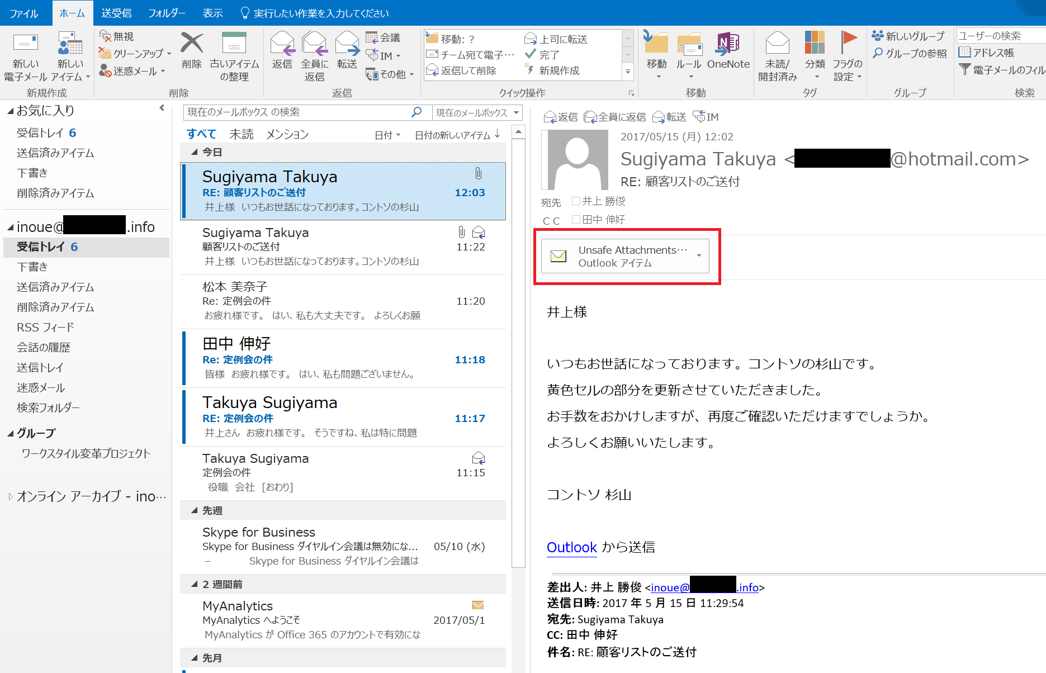
Task: Click the ユーザーの検索 input field
Action: pos(1001,36)
